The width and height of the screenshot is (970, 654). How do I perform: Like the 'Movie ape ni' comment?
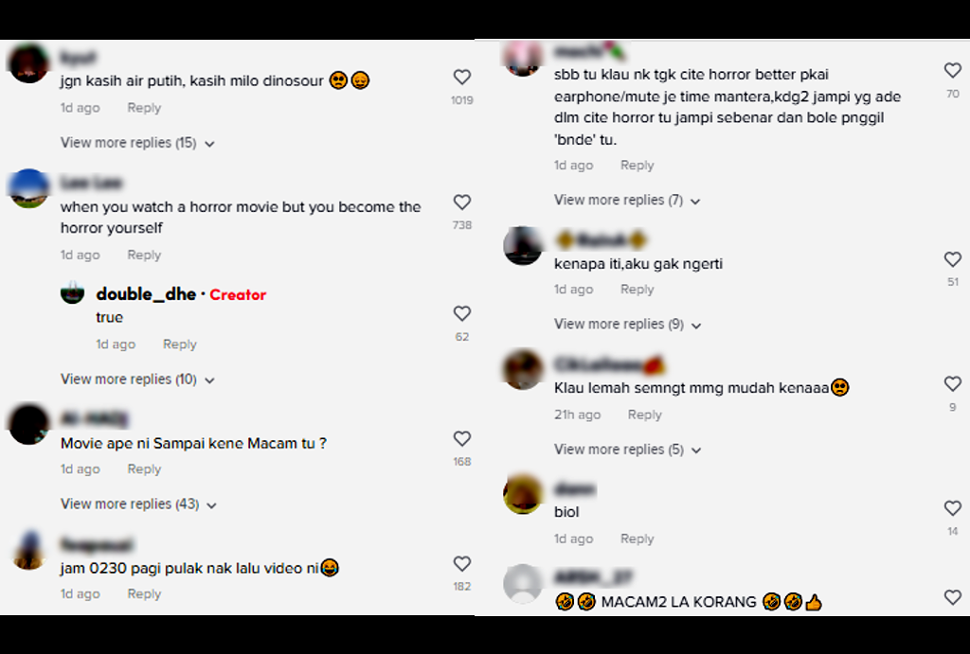pyautogui.click(x=462, y=439)
